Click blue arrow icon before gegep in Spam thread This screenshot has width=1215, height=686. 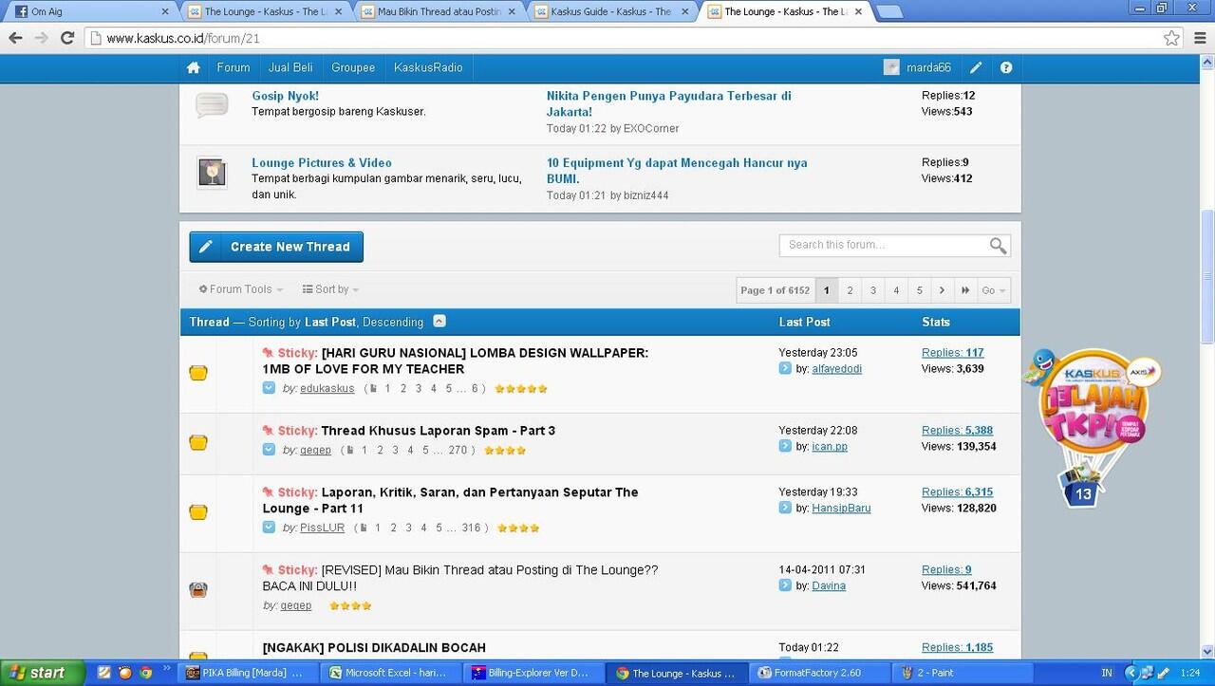[269, 450]
